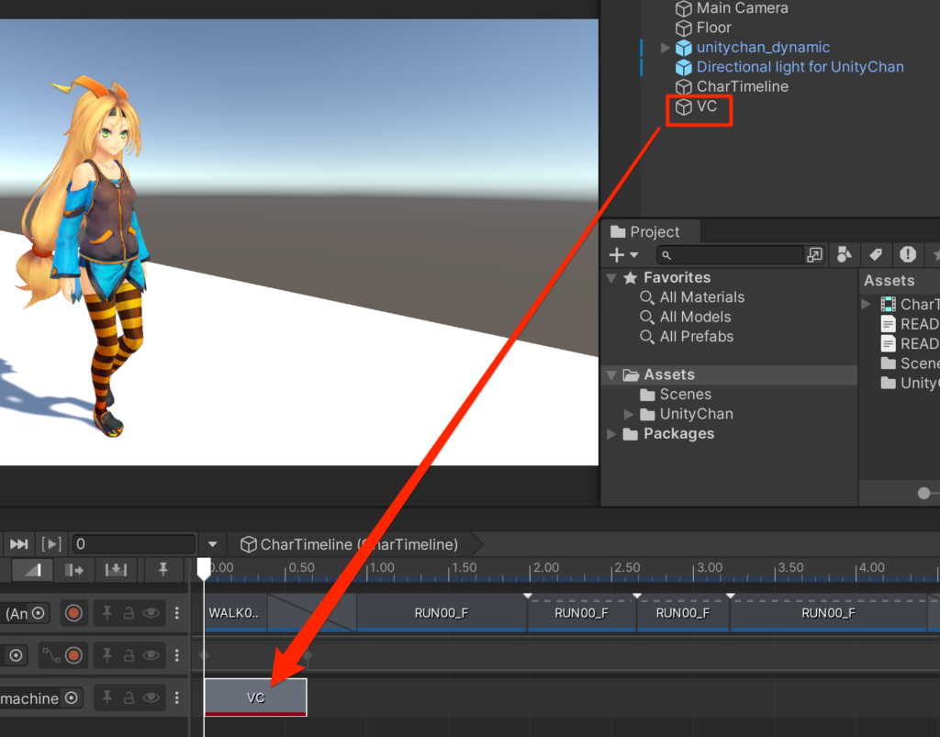Select CharTimeline in the Hierarchy
940x737 pixels.
[x=732, y=87]
